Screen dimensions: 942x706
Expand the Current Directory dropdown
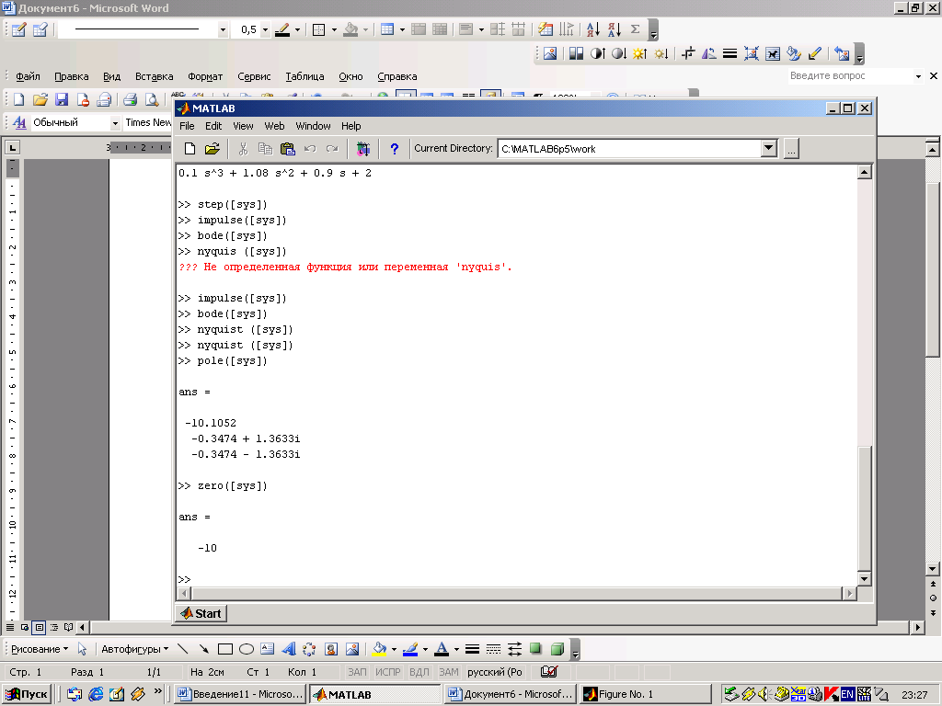769,148
